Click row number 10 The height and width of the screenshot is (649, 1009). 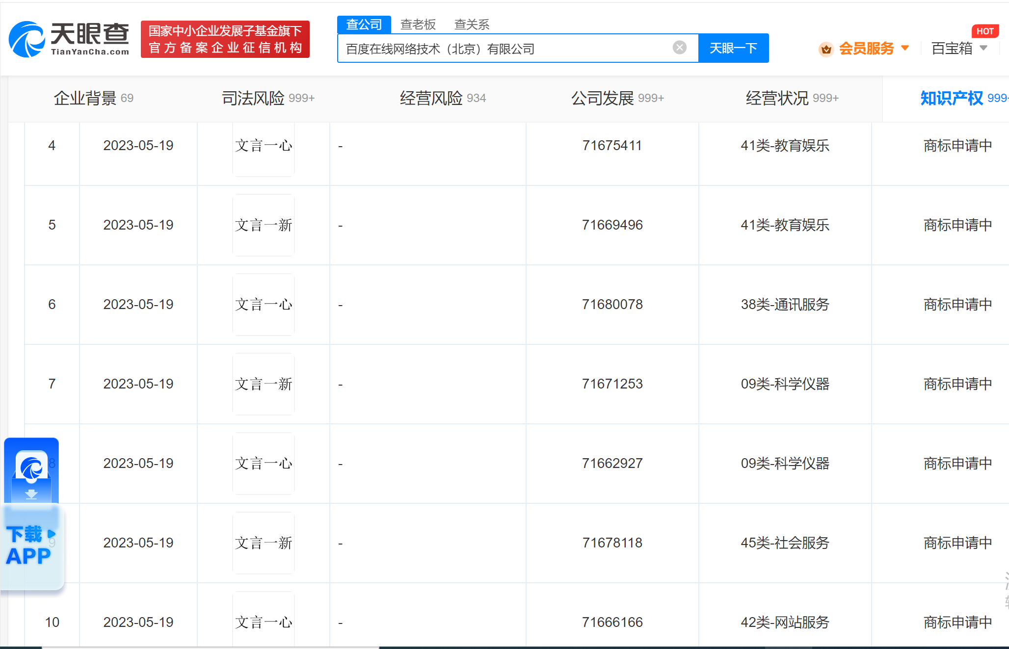52,623
